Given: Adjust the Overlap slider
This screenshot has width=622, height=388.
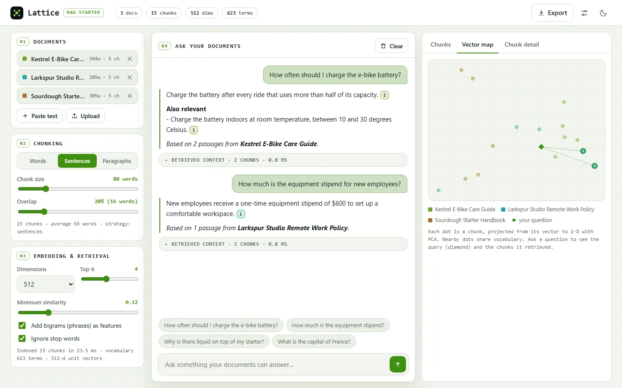Looking at the screenshot, I should (78, 212).
